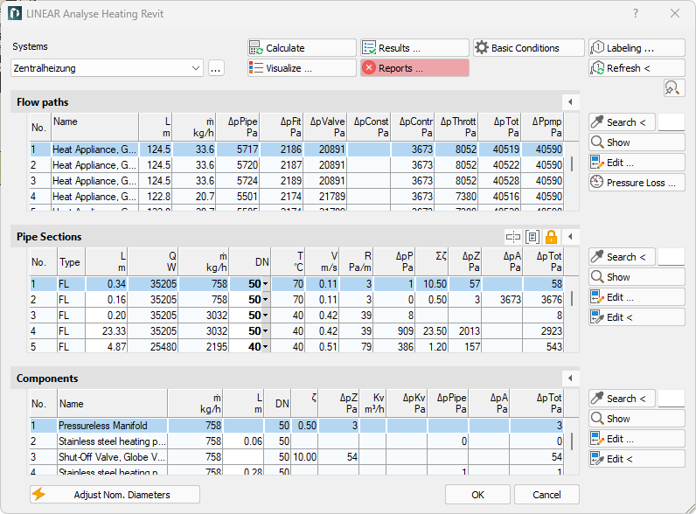The image size is (696, 514).
Task: Select flow path row 2 Heat Appliance
Action: pyautogui.click(x=296, y=165)
